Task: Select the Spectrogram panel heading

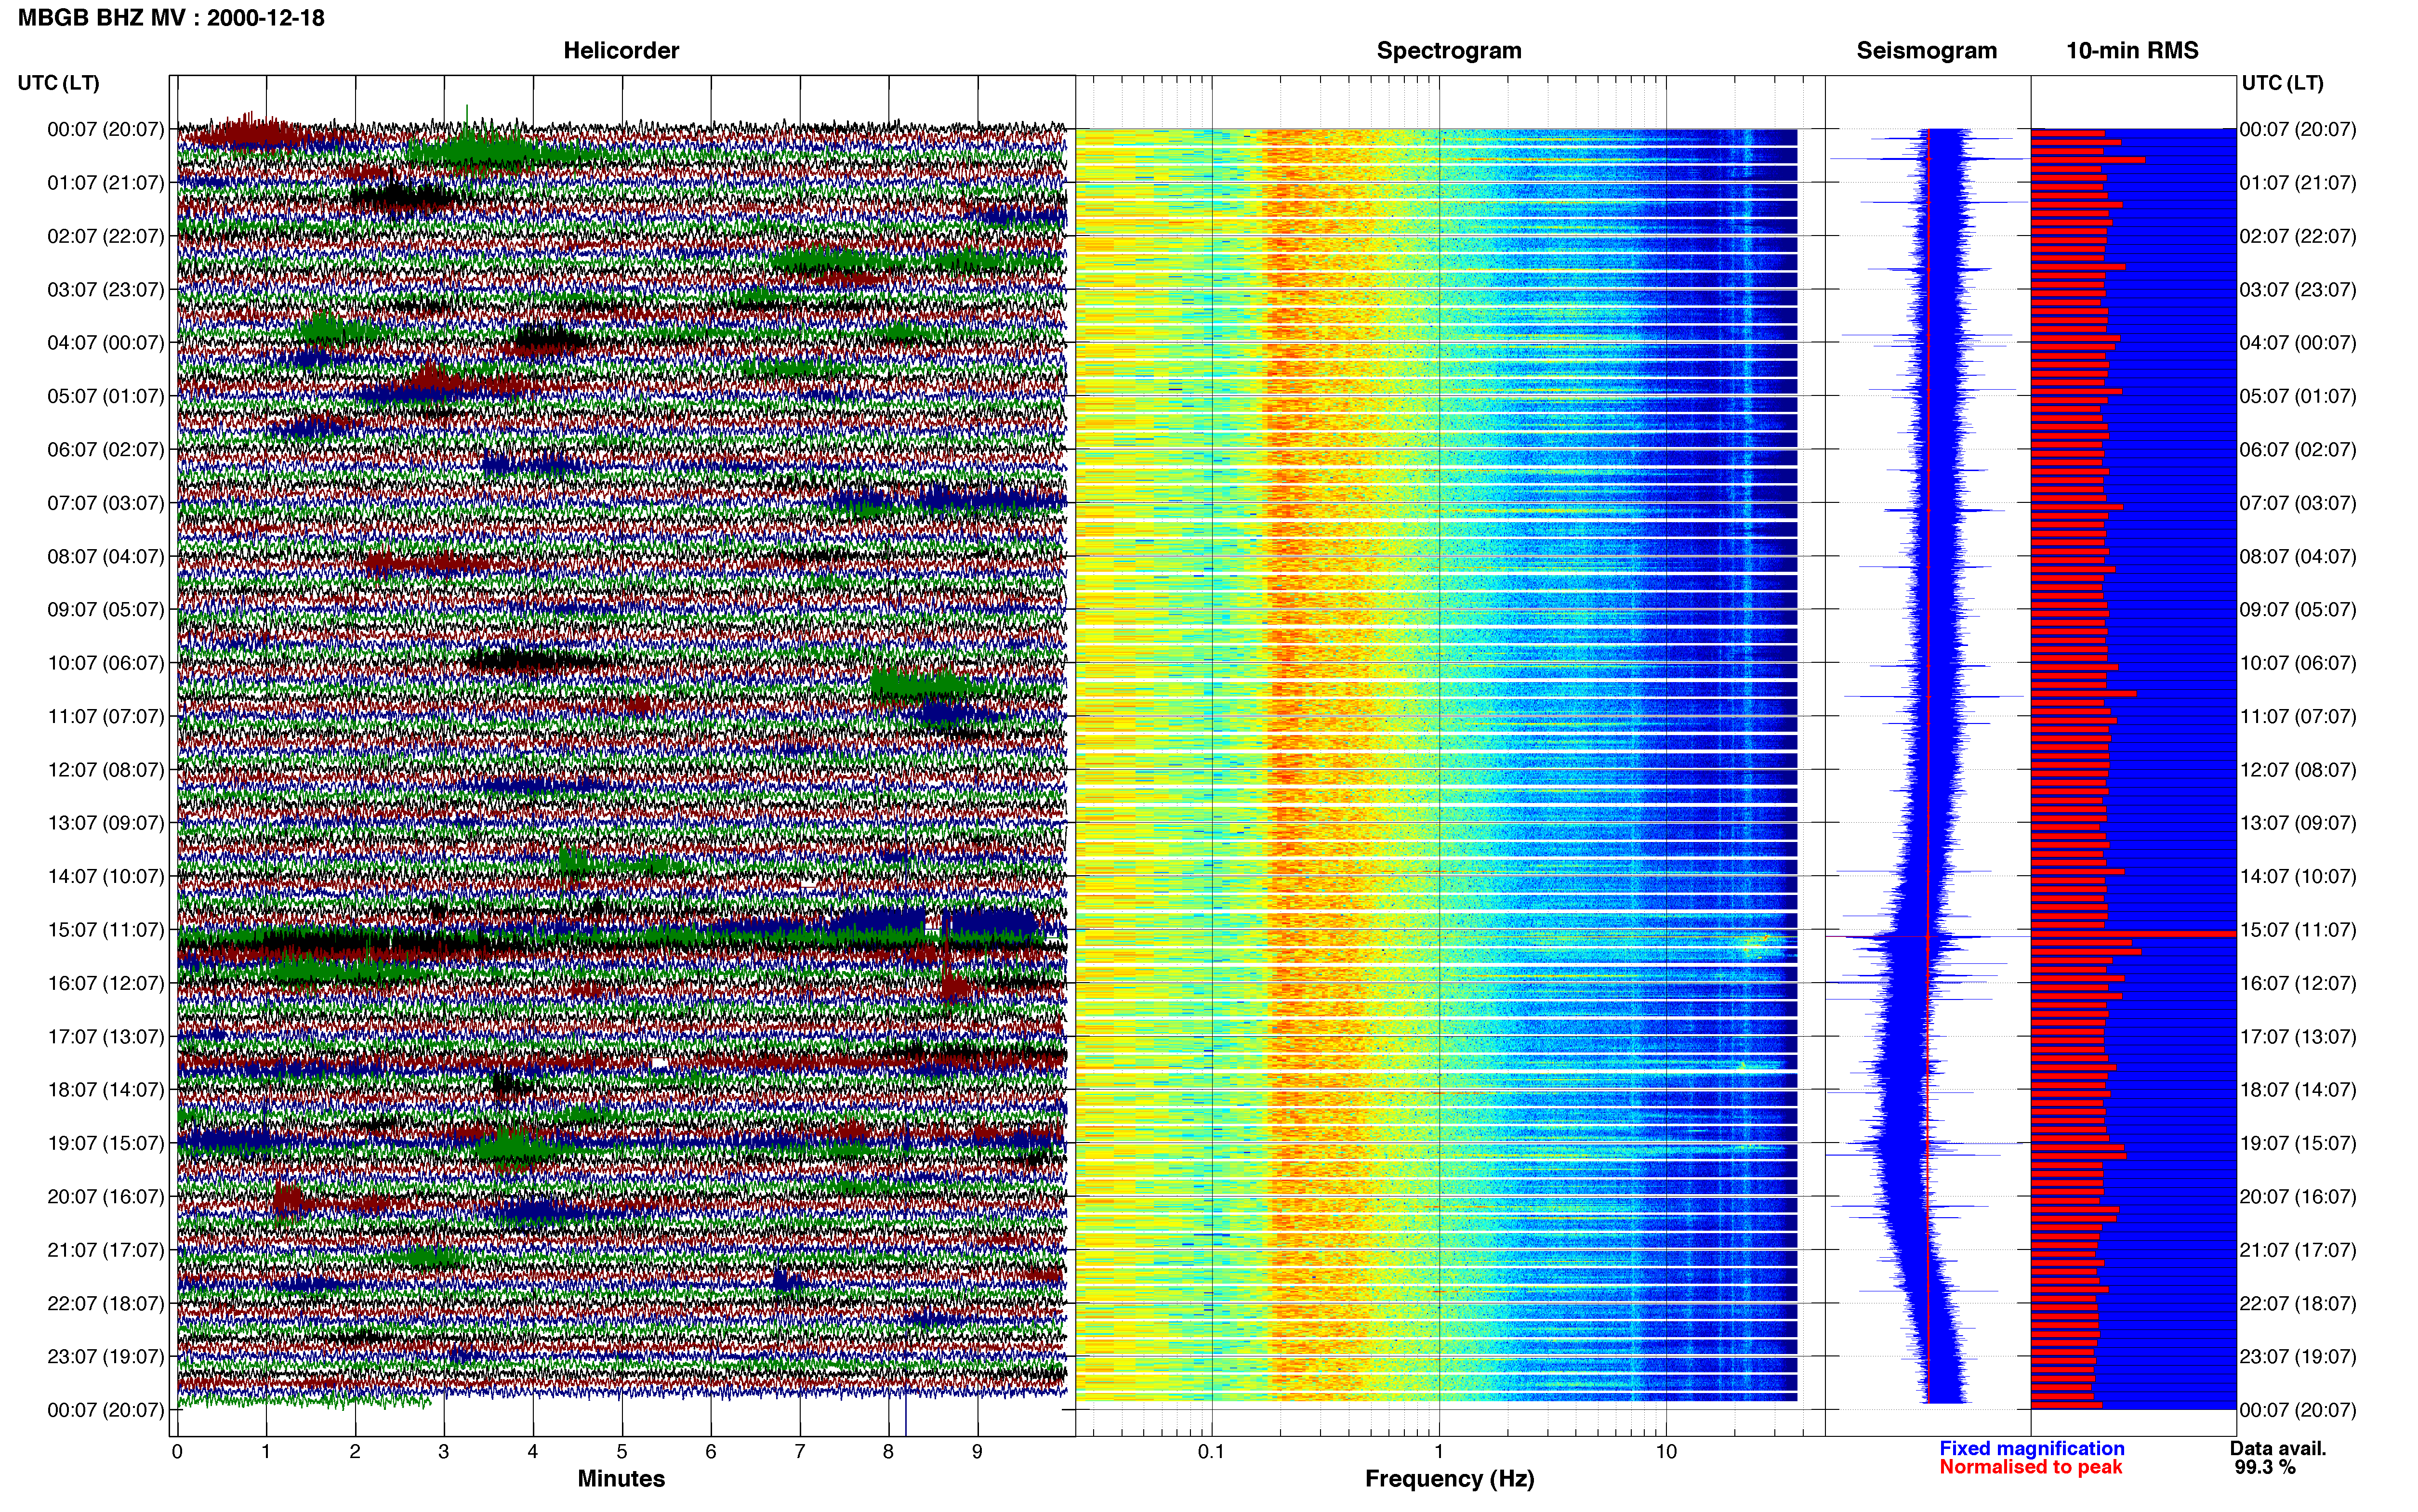Action: 1449,51
